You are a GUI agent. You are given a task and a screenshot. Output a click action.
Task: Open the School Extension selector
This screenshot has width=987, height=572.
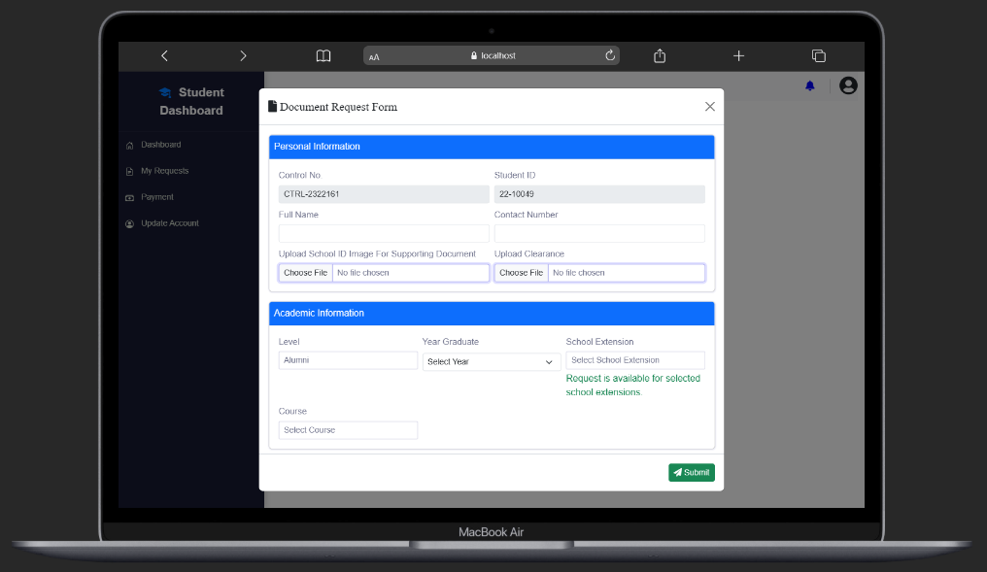[635, 360]
